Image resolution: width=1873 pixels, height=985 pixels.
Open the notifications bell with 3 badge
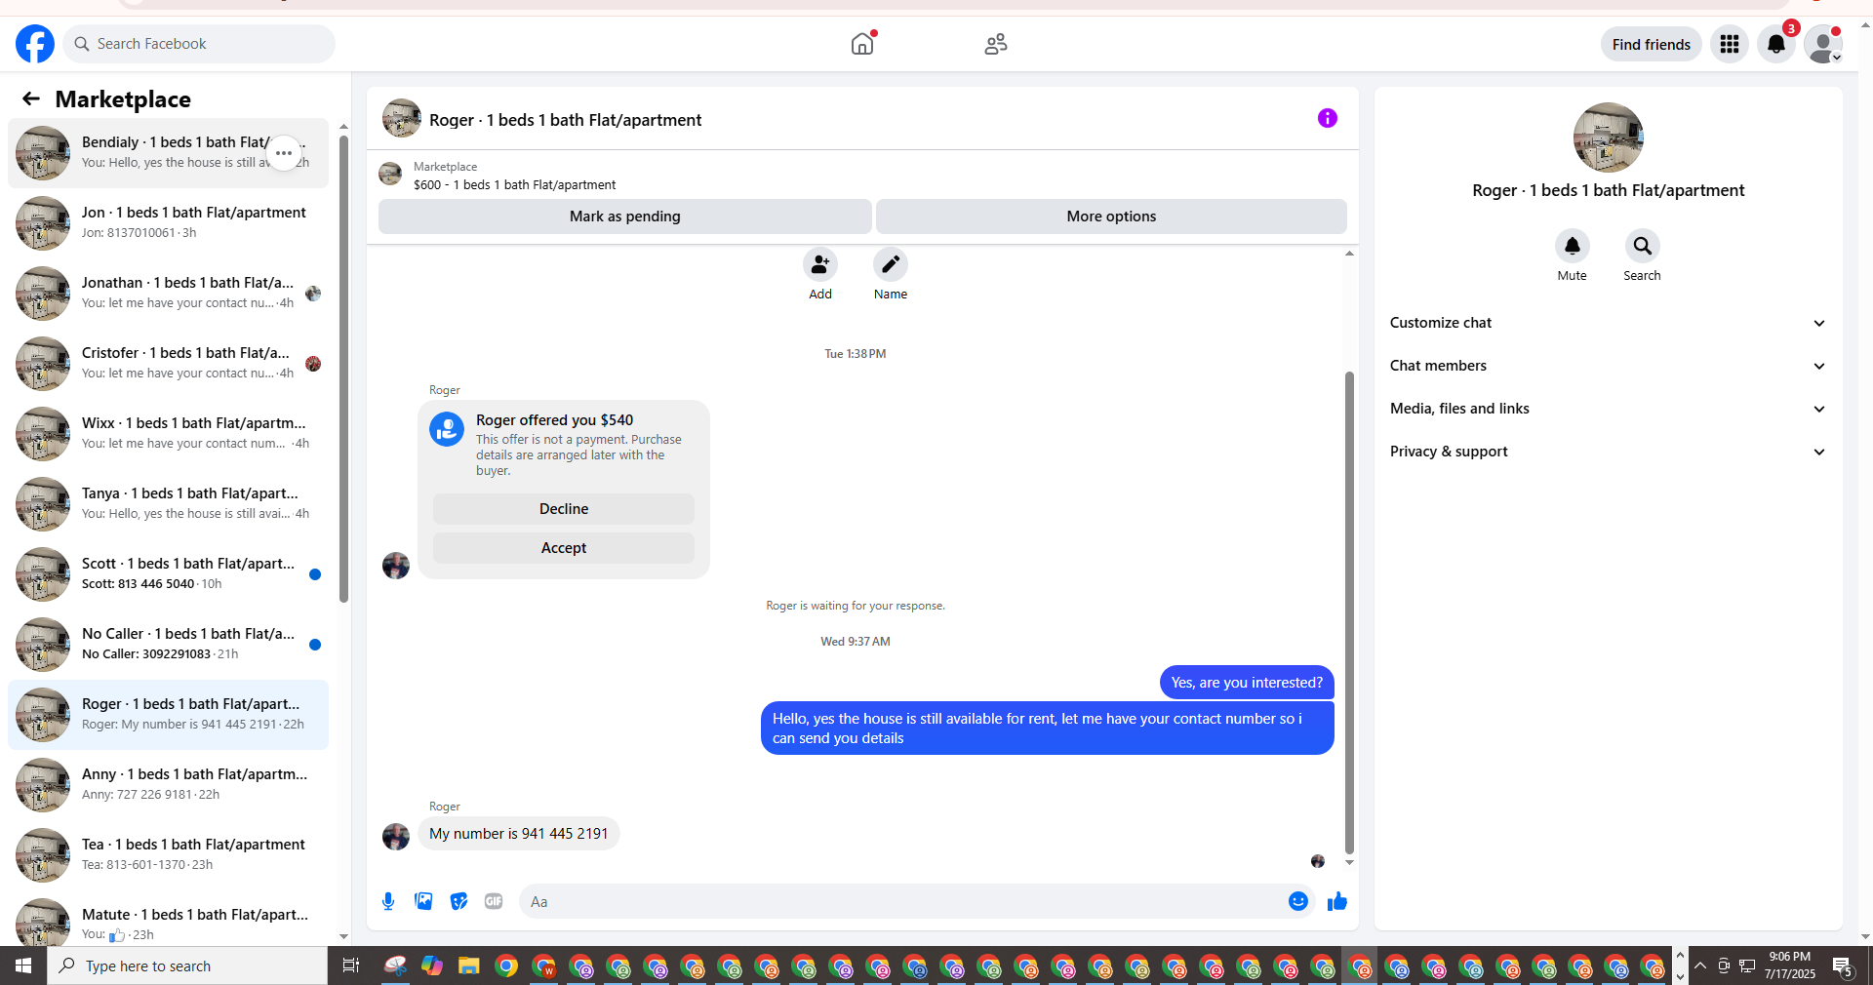pos(1776,44)
